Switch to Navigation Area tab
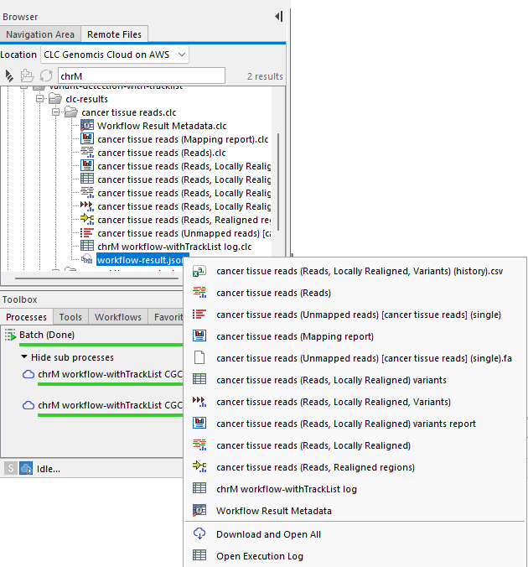The width and height of the screenshot is (528, 567). tap(40, 34)
